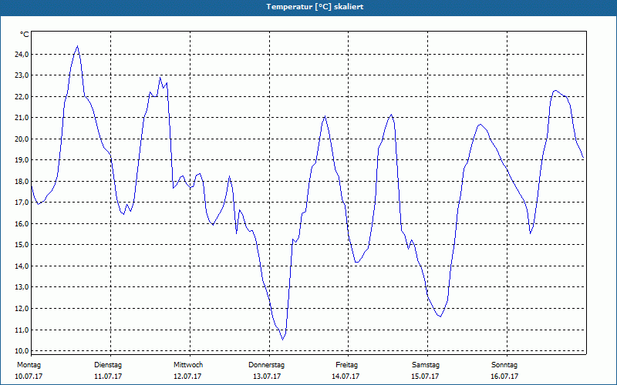
Task: Click the Samstag day label
Action: 426,365
